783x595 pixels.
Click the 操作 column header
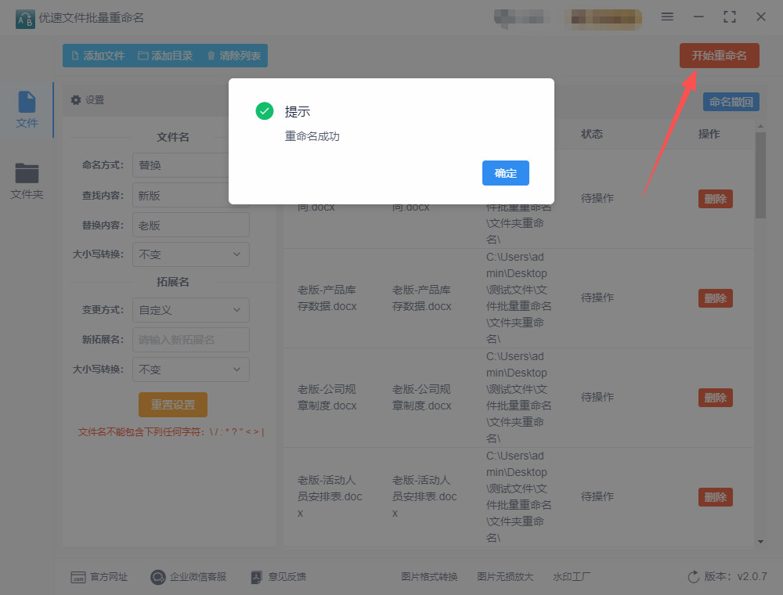click(x=709, y=134)
